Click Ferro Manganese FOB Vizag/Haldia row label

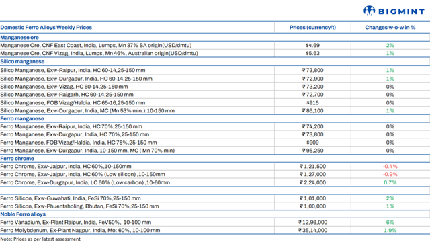79,143
